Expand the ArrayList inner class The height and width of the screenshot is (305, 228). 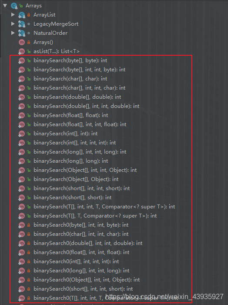(x=13, y=15)
